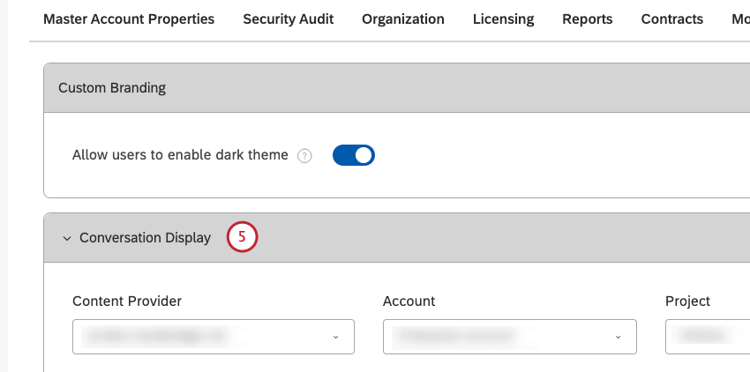Click the 'Allow users to enable dark theme' label
This screenshot has width=750, height=372.
click(x=180, y=155)
